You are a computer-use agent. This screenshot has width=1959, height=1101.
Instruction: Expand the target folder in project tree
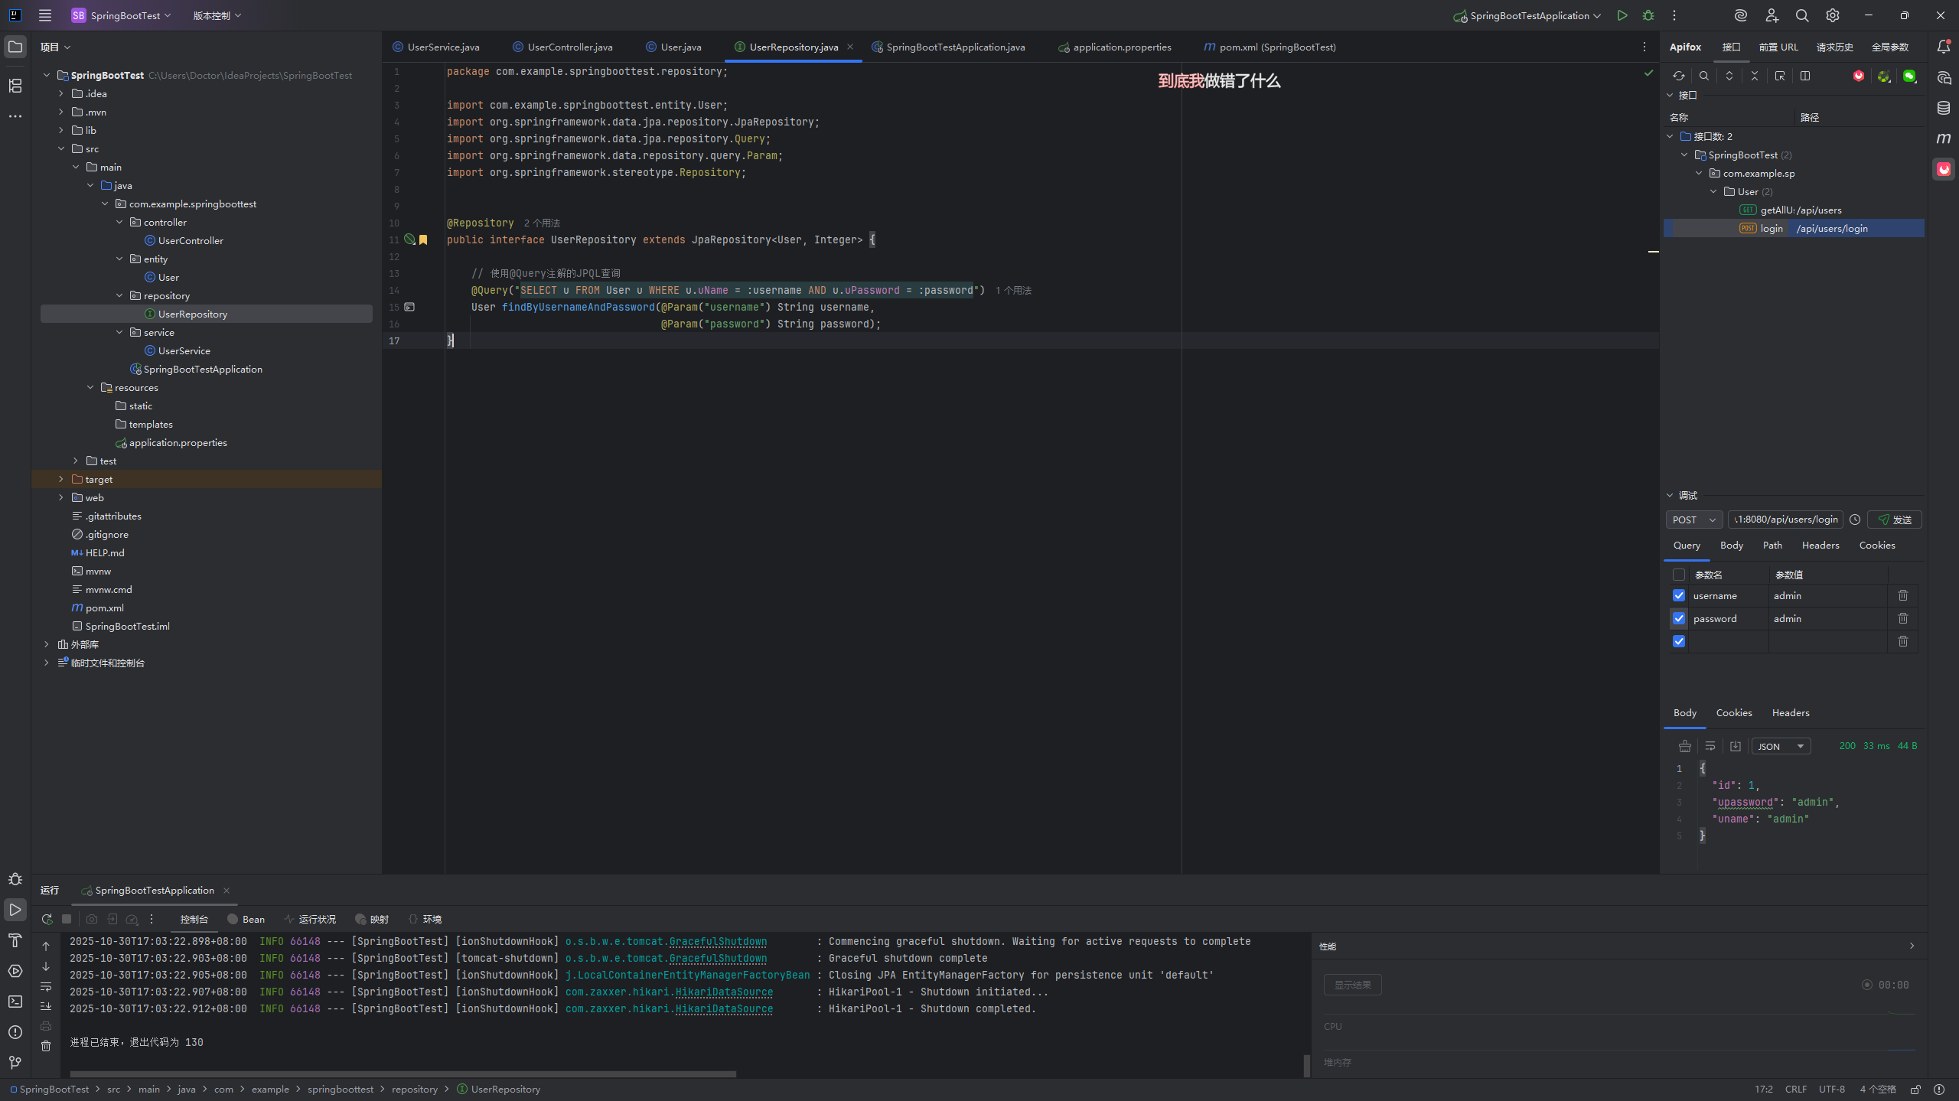click(61, 479)
